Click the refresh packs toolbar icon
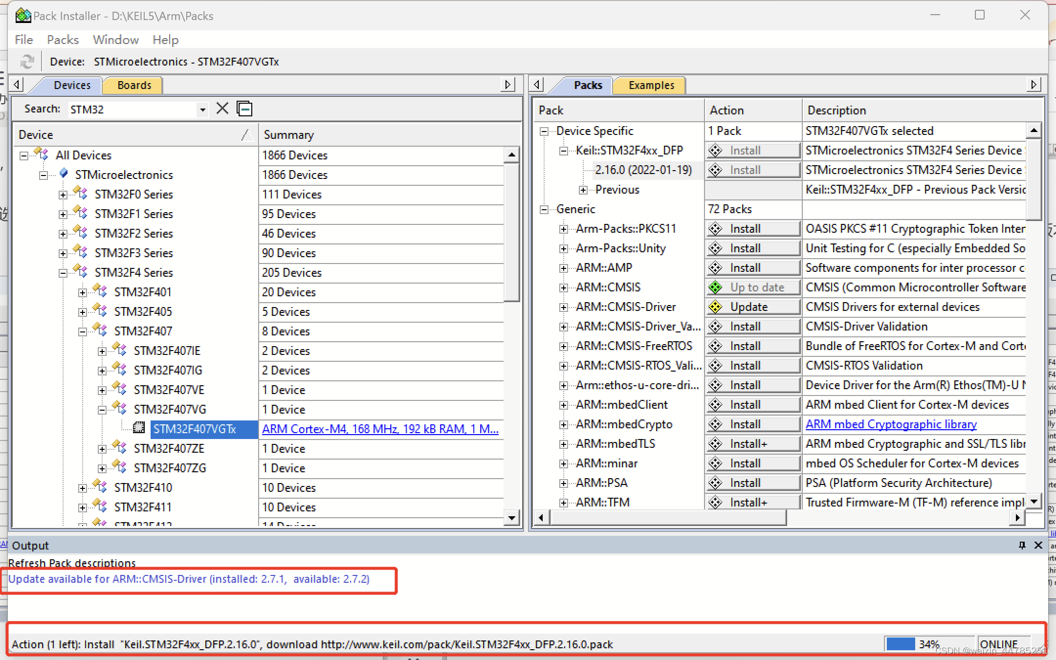The width and height of the screenshot is (1056, 660). point(27,62)
